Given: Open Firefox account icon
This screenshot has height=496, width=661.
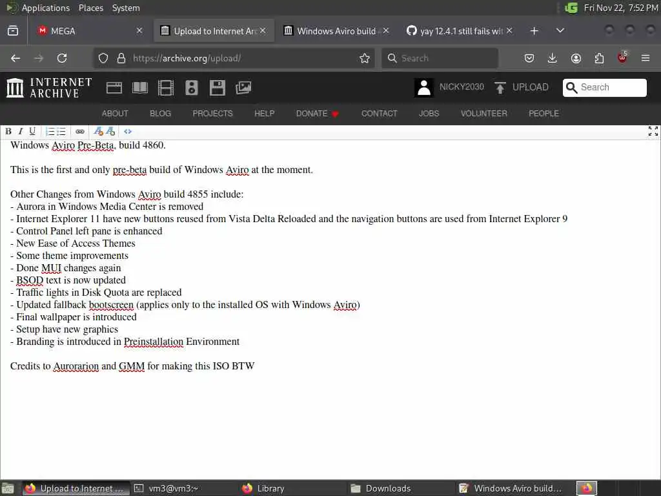Looking at the screenshot, I should (576, 58).
